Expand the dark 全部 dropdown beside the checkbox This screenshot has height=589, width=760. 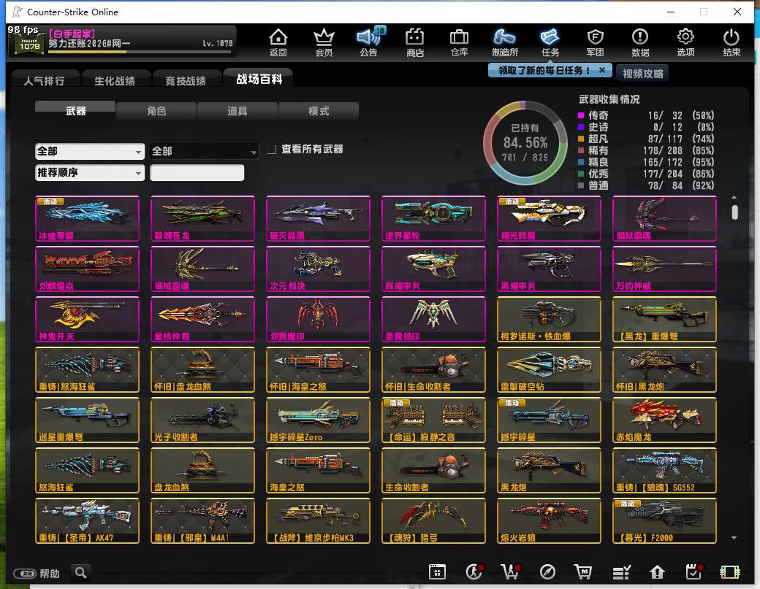click(x=204, y=152)
